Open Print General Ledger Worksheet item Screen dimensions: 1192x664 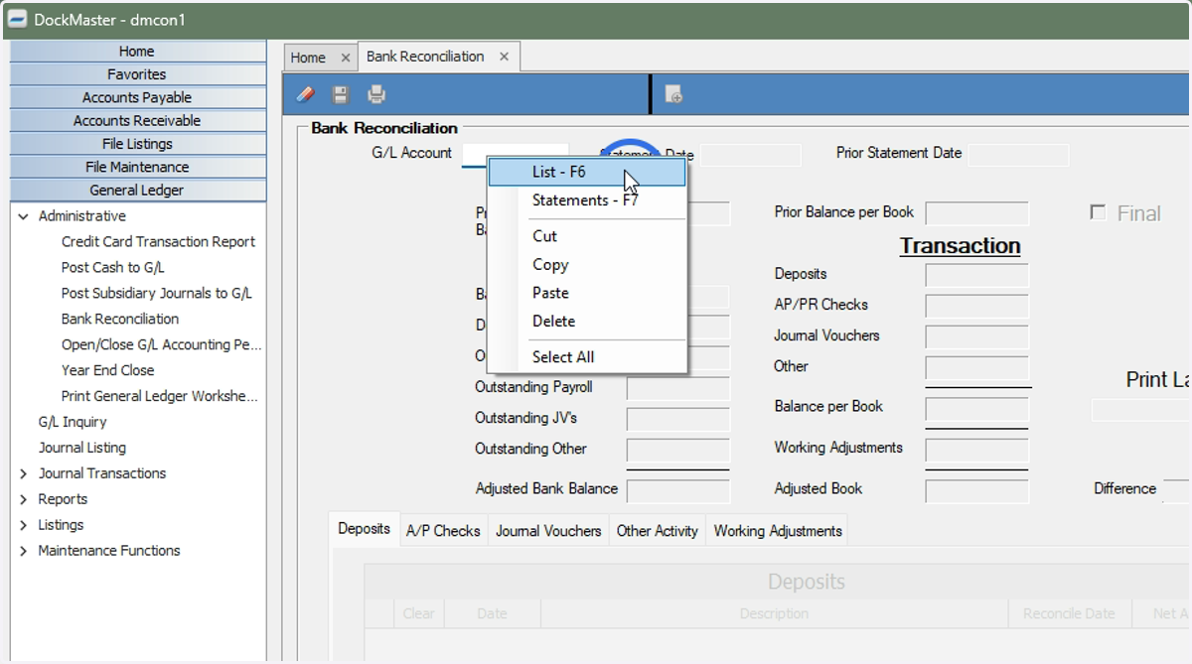pos(159,396)
